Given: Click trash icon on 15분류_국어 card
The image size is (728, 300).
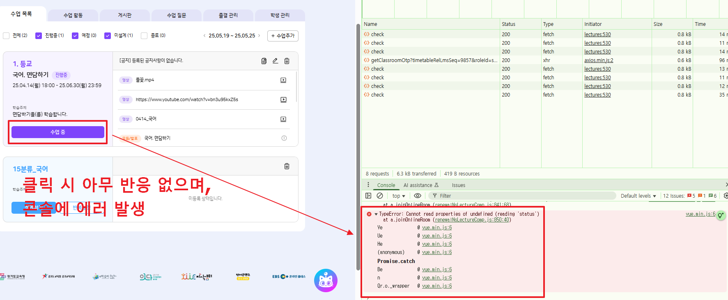Looking at the screenshot, I should 287,166.
